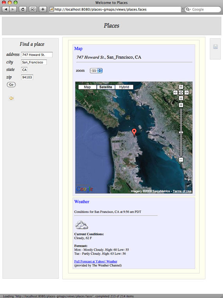This screenshot has height=298, width=223.
Task: Pan the map up with the arrow control
Action: [x=181, y=87]
